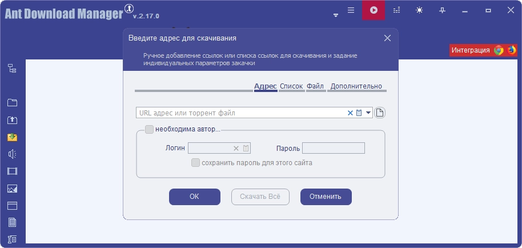This screenshot has width=522, height=248.
Task: Pin window with the pushpin icon
Action: 442,10
